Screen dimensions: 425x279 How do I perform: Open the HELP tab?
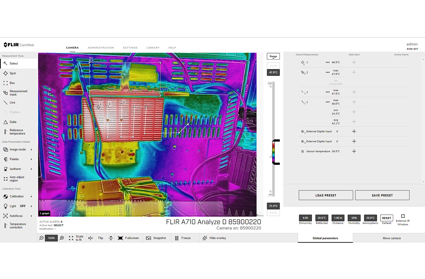pos(172,48)
